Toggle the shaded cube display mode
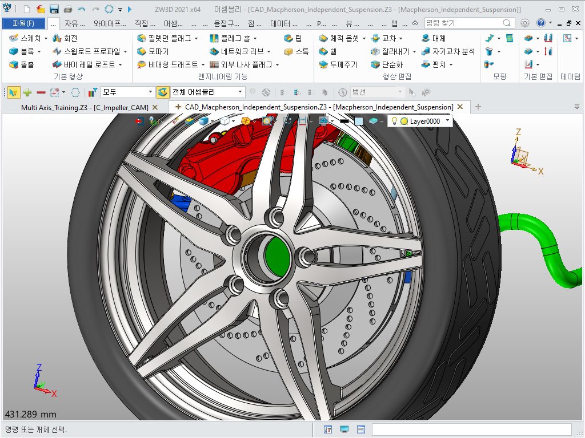Screen dimensions: 585x438 [204, 121]
